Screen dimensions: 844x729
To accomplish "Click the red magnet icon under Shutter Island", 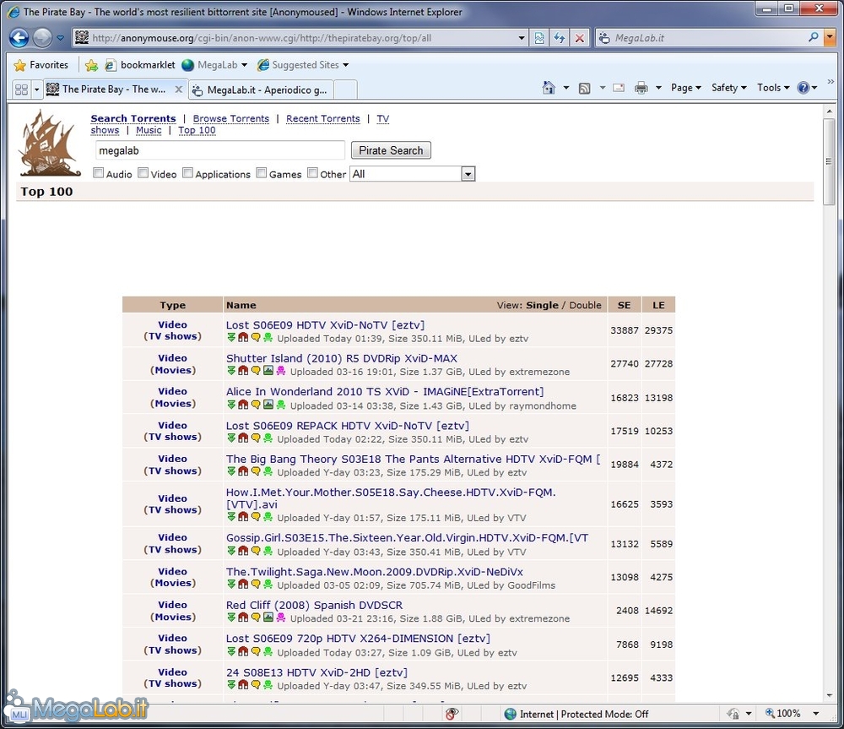I will pos(243,371).
